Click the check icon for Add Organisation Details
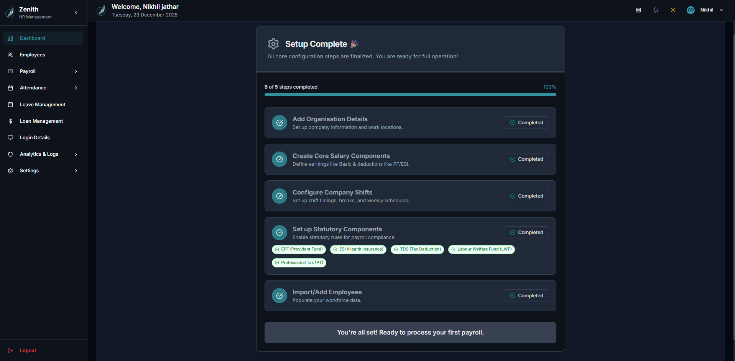Viewport: 735px width, 361px height. coord(280,123)
